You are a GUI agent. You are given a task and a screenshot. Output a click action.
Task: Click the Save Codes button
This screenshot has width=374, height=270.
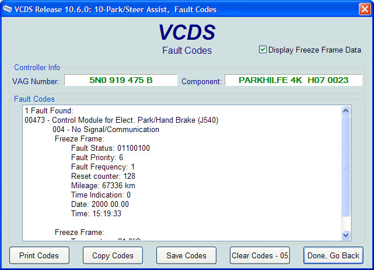(186, 255)
